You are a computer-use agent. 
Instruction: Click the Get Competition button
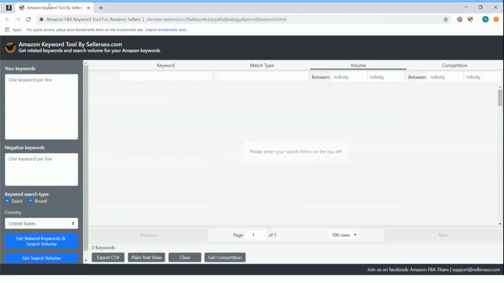click(x=225, y=257)
